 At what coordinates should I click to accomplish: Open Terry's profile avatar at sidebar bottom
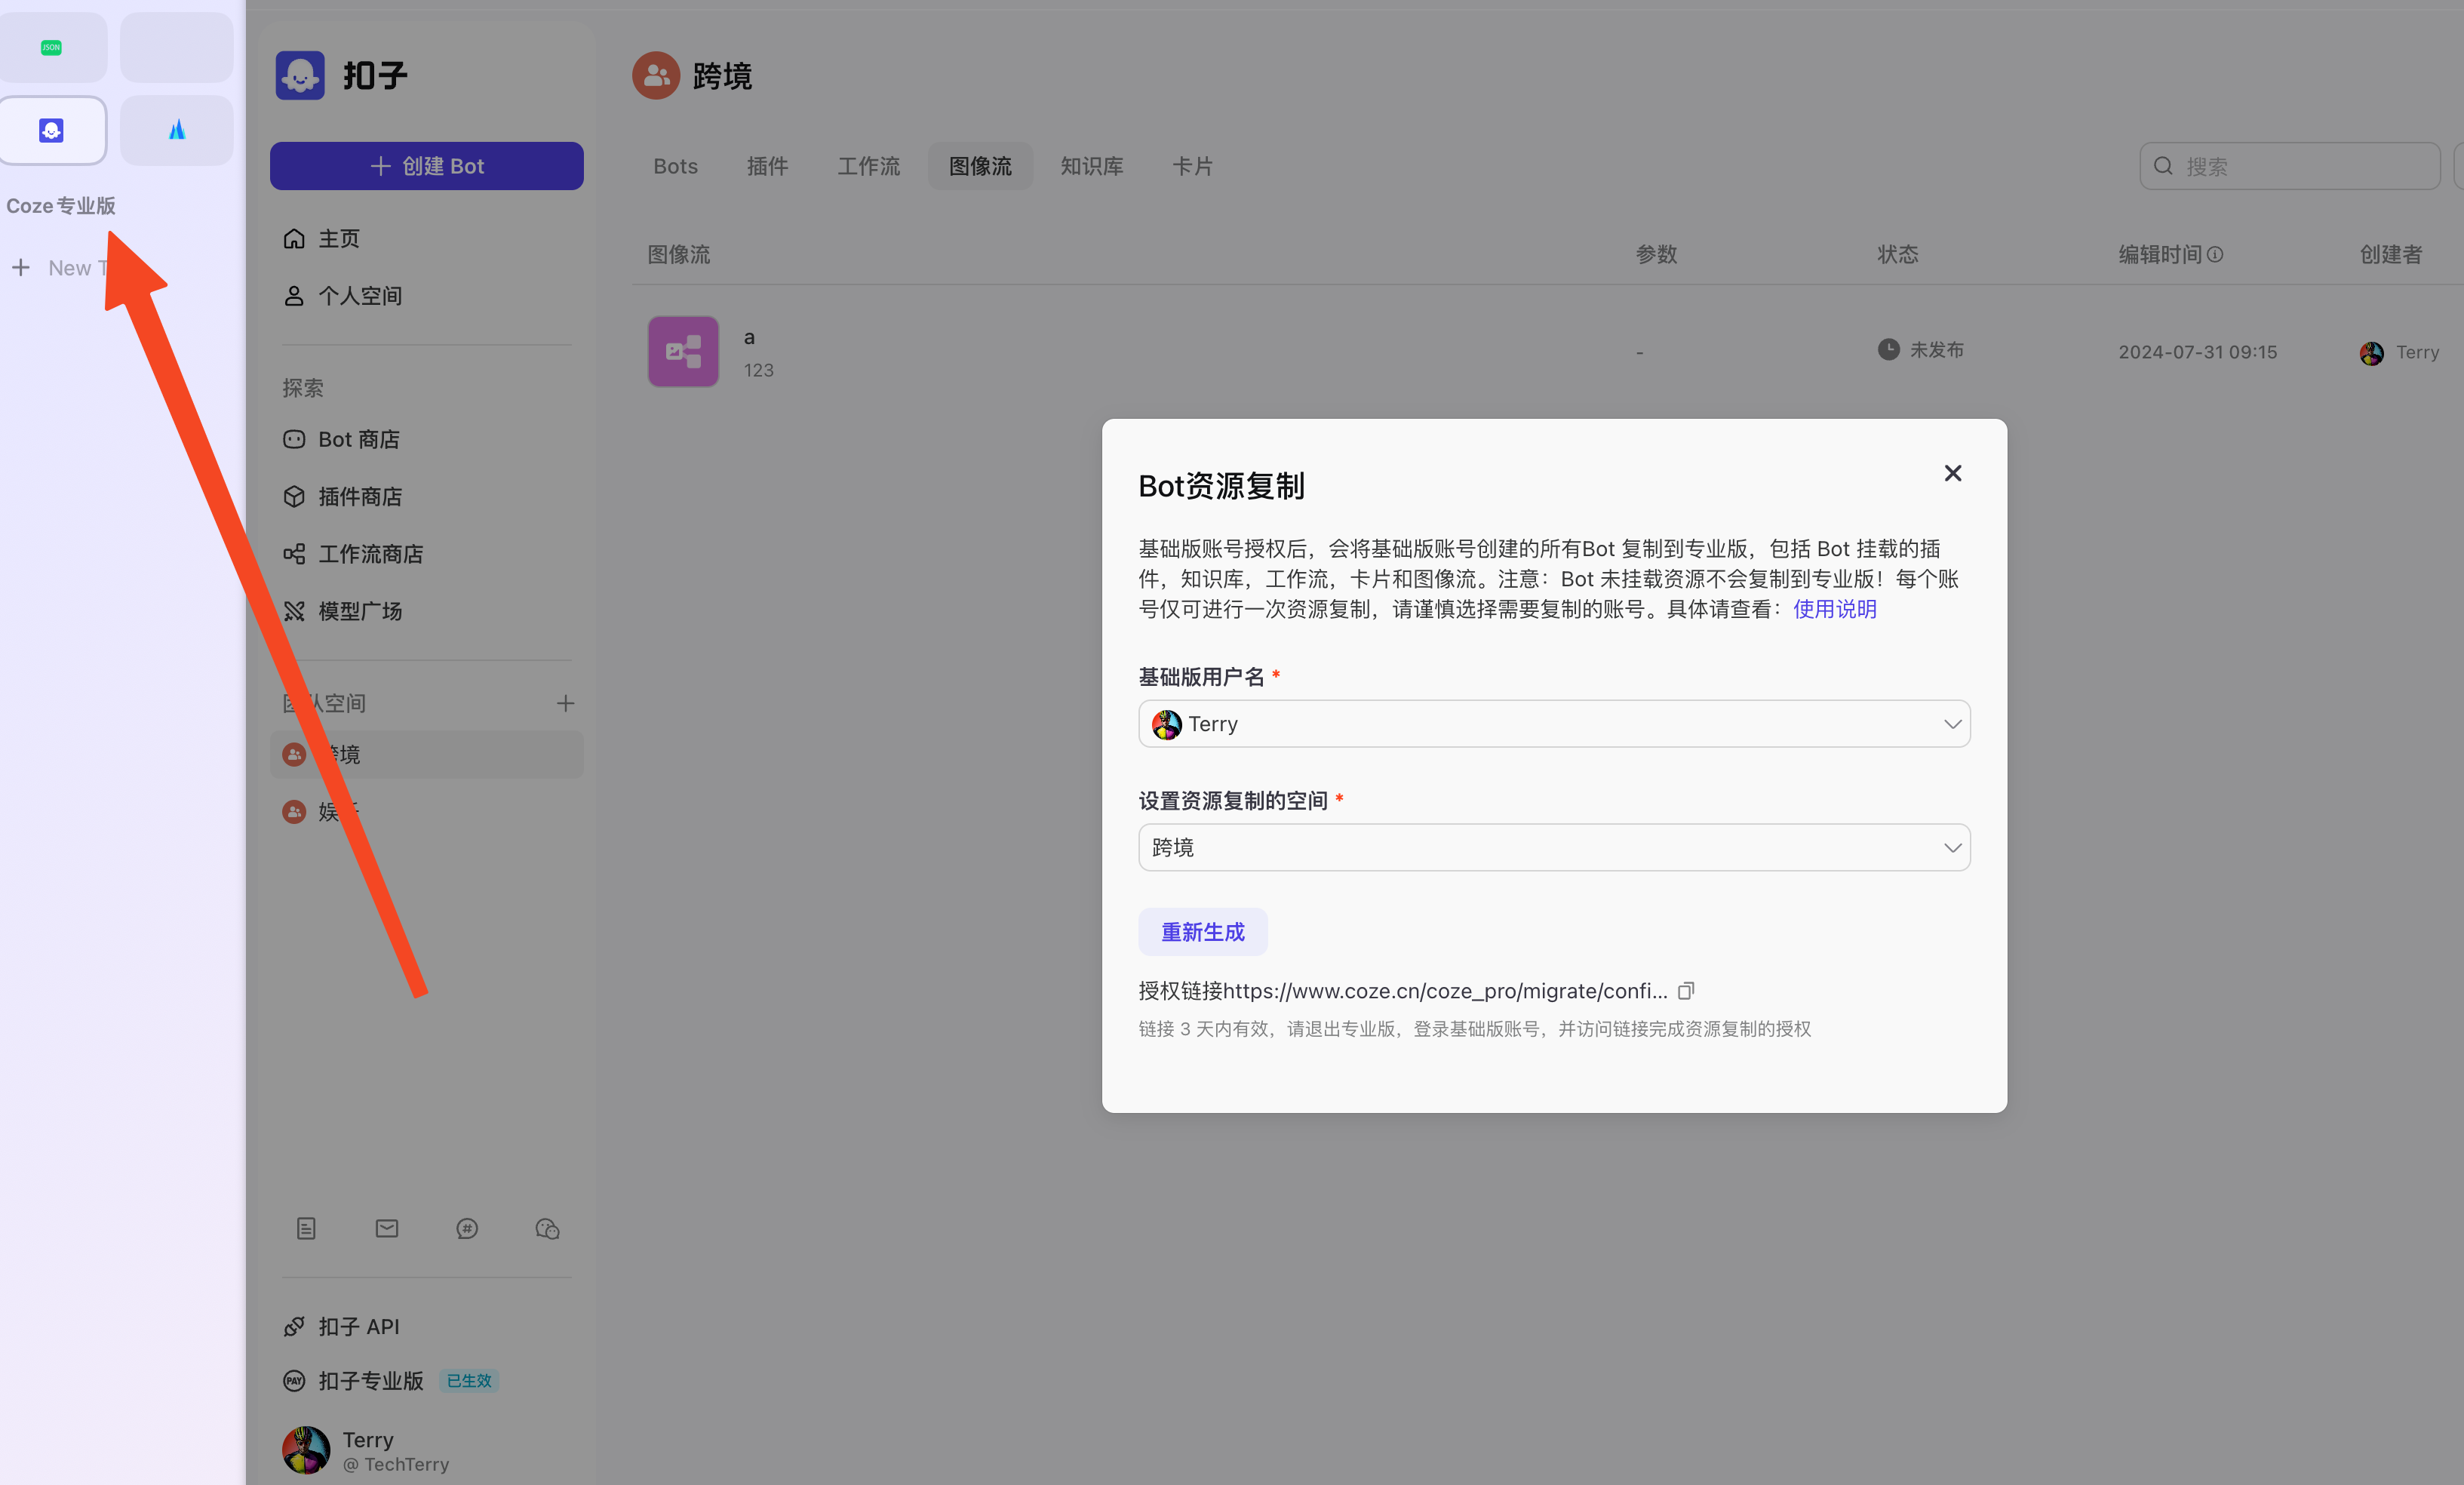(x=306, y=1450)
